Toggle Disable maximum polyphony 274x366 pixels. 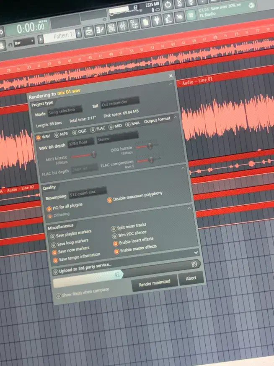[x=109, y=200]
